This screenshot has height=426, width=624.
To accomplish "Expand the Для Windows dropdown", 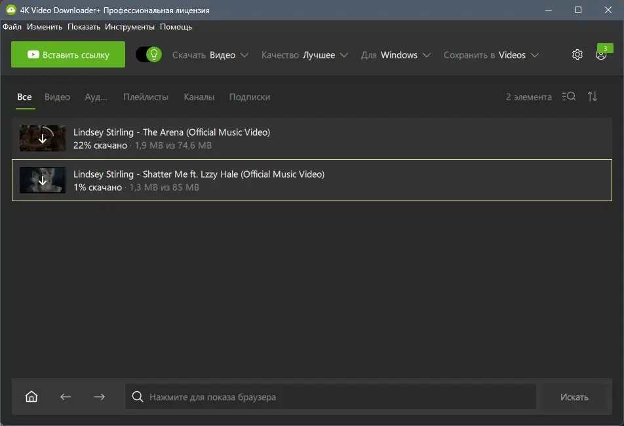I will pyautogui.click(x=396, y=55).
